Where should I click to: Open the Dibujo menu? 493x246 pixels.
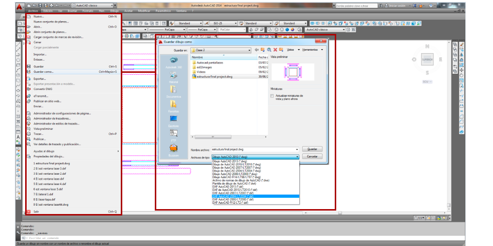click(x=114, y=11)
